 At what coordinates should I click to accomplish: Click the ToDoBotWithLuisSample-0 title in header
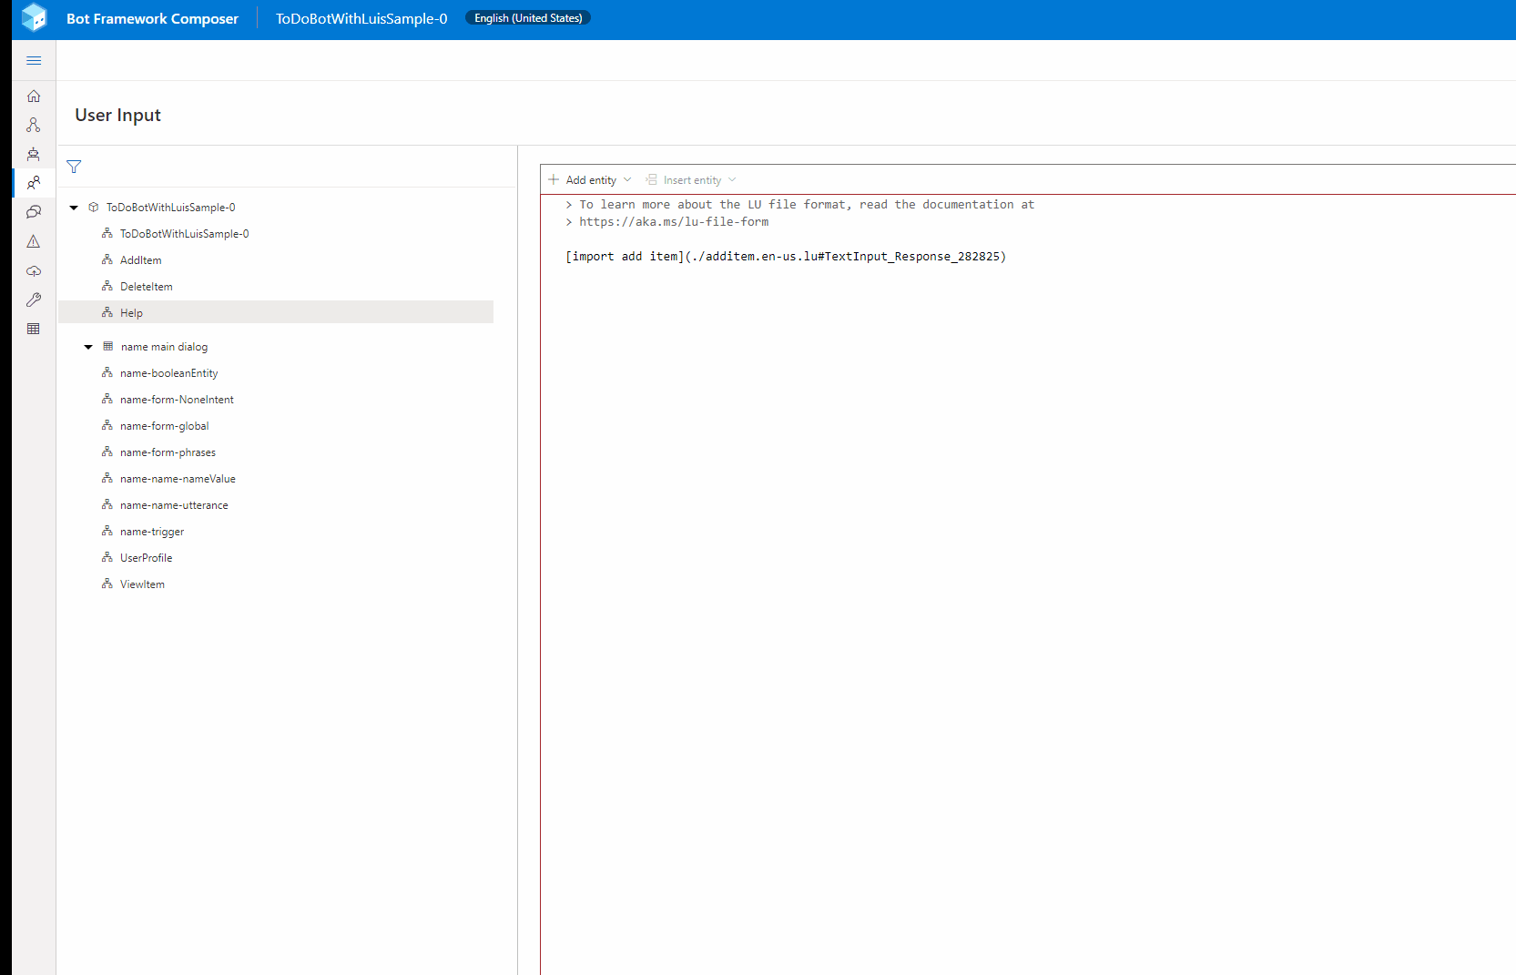click(x=361, y=18)
